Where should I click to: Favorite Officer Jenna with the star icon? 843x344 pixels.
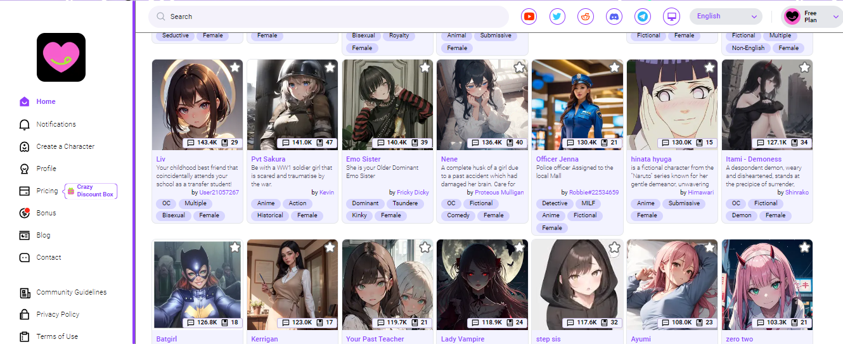coord(614,67)
